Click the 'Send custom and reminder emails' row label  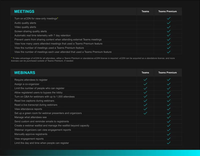(41, 121)
